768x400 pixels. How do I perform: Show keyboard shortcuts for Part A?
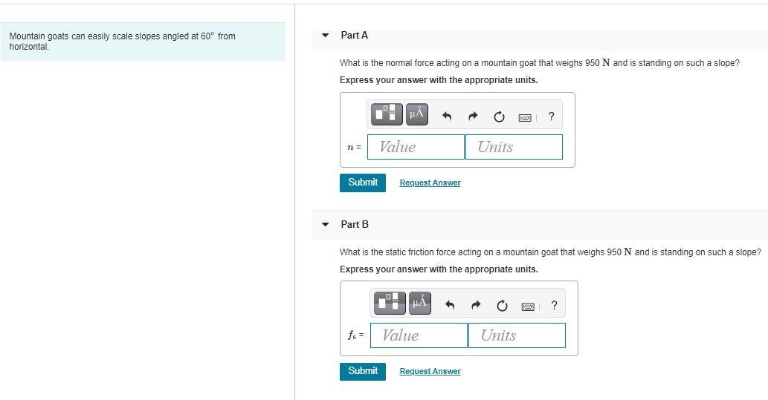[x=525, y=117]
